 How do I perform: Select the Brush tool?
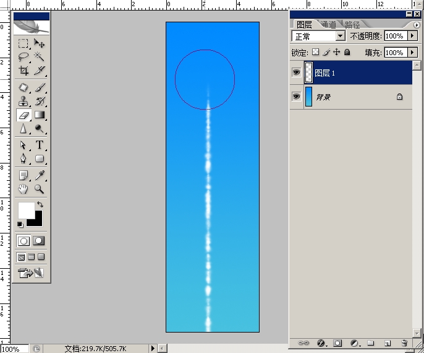[x=40, y=87]
